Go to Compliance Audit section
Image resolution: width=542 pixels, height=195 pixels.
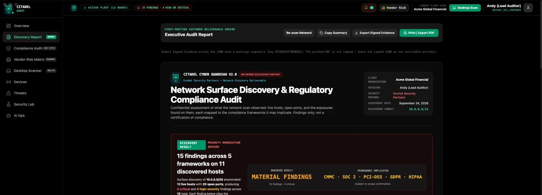pyautogui.click(x=31, y=48)
